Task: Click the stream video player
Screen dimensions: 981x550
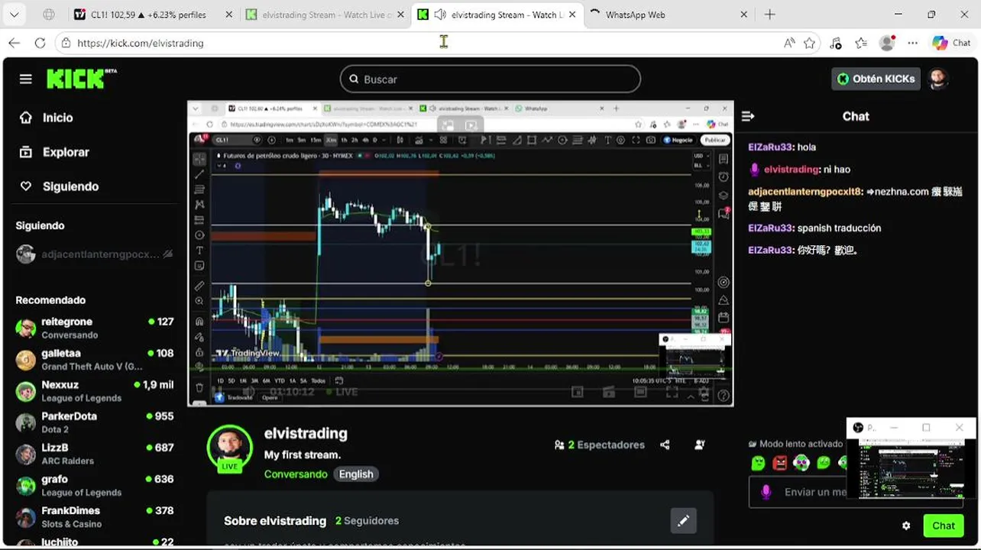Action: pos(460,253)
